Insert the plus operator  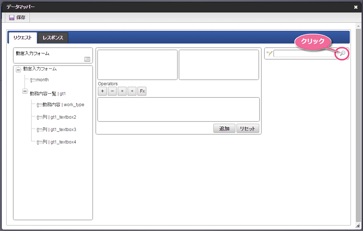(102, 91)
